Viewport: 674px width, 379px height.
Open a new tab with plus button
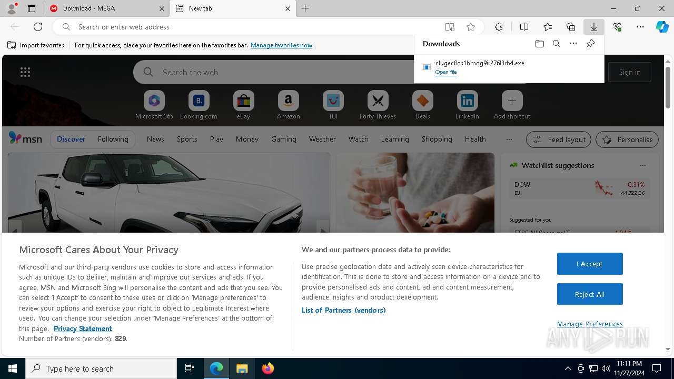[x=305, y=8]
